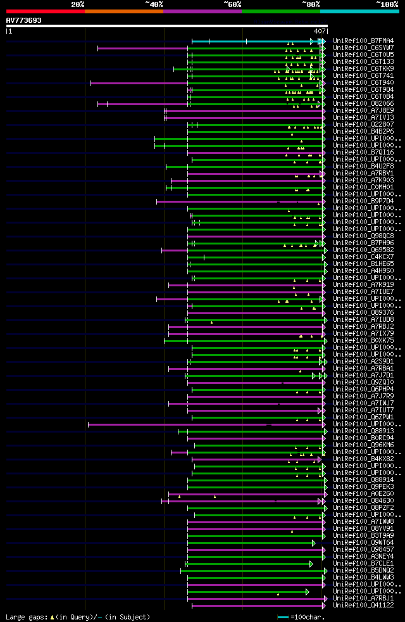Click the UniRef100_B0XK75 label
The width and height of the screenshot is (405, 622).
[363, 341]
